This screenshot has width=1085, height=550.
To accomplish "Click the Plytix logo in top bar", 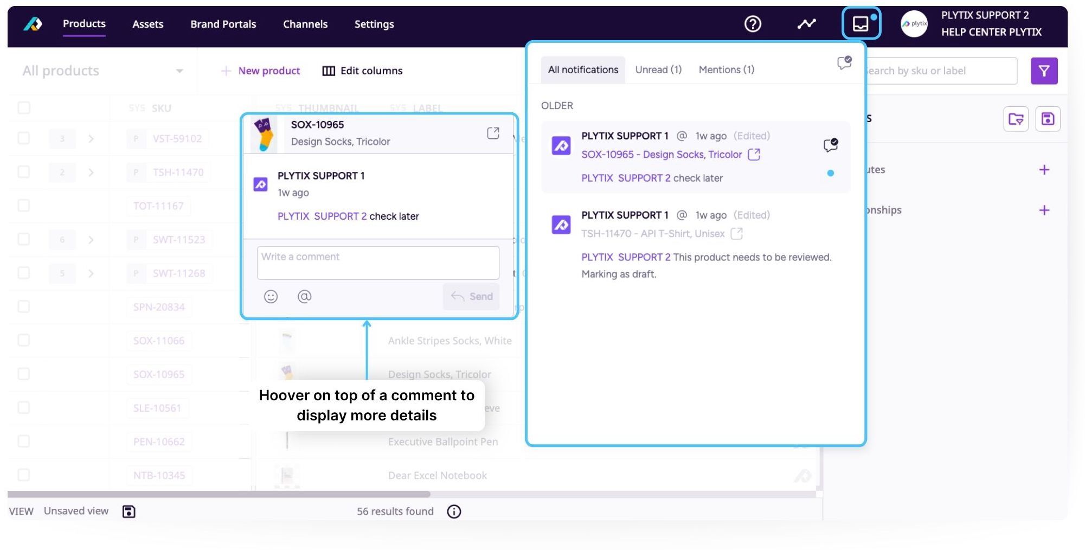I will (x=33, y=24).
